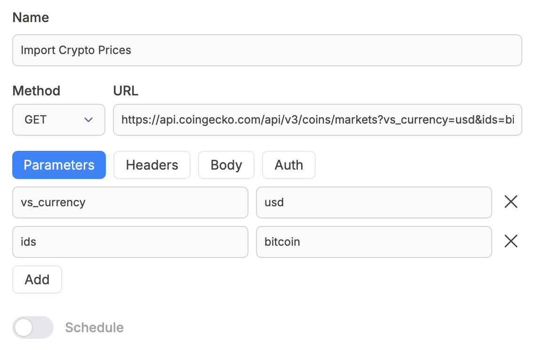Switch to the Headers tab
The image size is (535, 350).
(152, 165)
